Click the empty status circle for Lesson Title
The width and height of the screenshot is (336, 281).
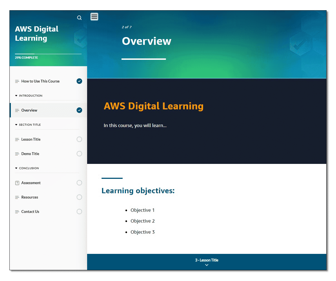[79, 139]
